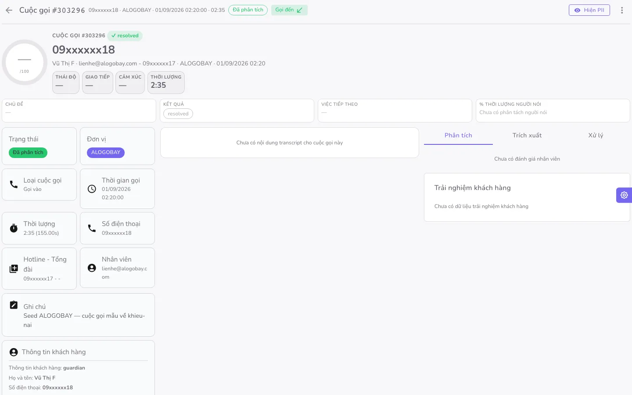Screen dimensions: 632x395
Task: Click the phone icon beside Loại cuộc gọi
Action: point(14,184)
